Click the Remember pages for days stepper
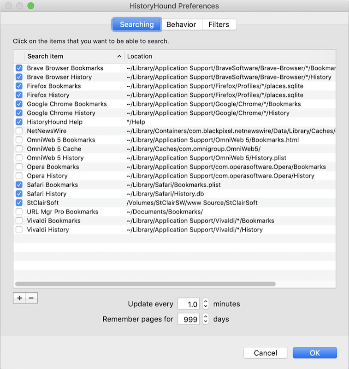This screenshot has height=369, width=349. tap(206, 319)
